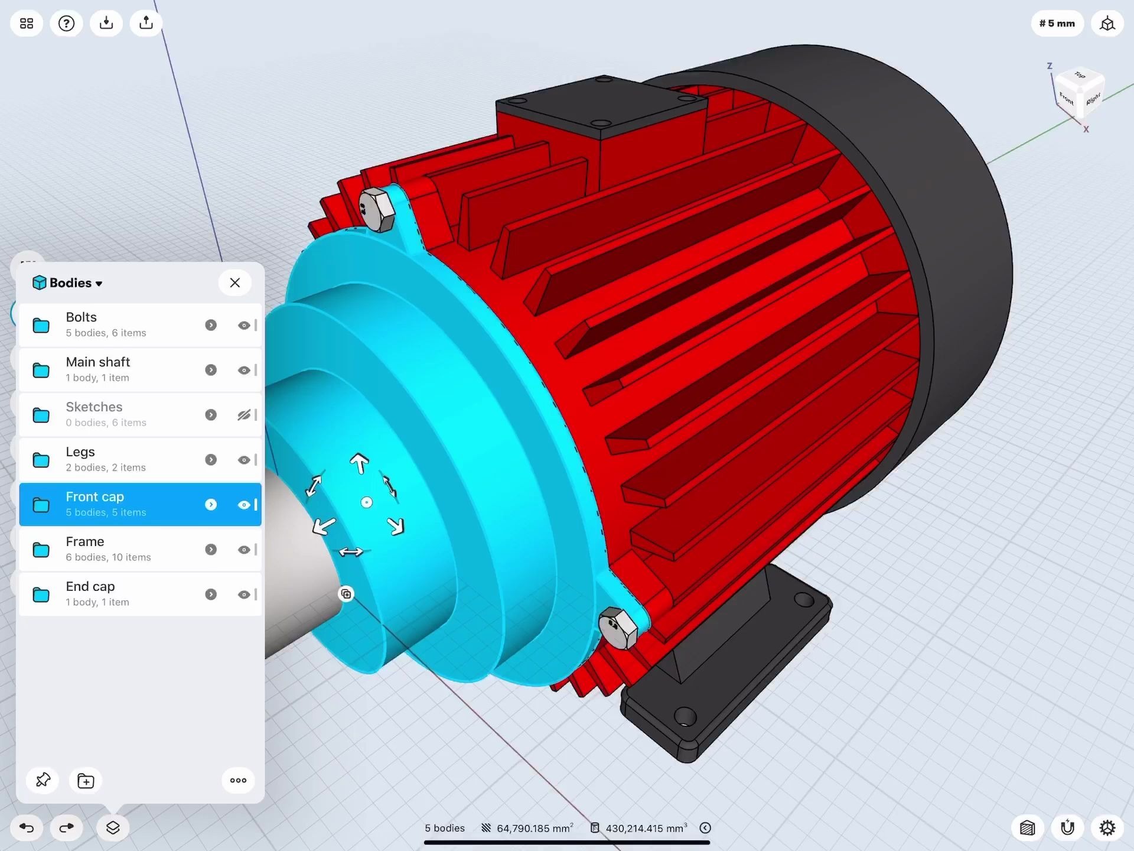The image size is (1134, 851).
Task: Click the redo arrow icon
Action: [x=66, y=827]
